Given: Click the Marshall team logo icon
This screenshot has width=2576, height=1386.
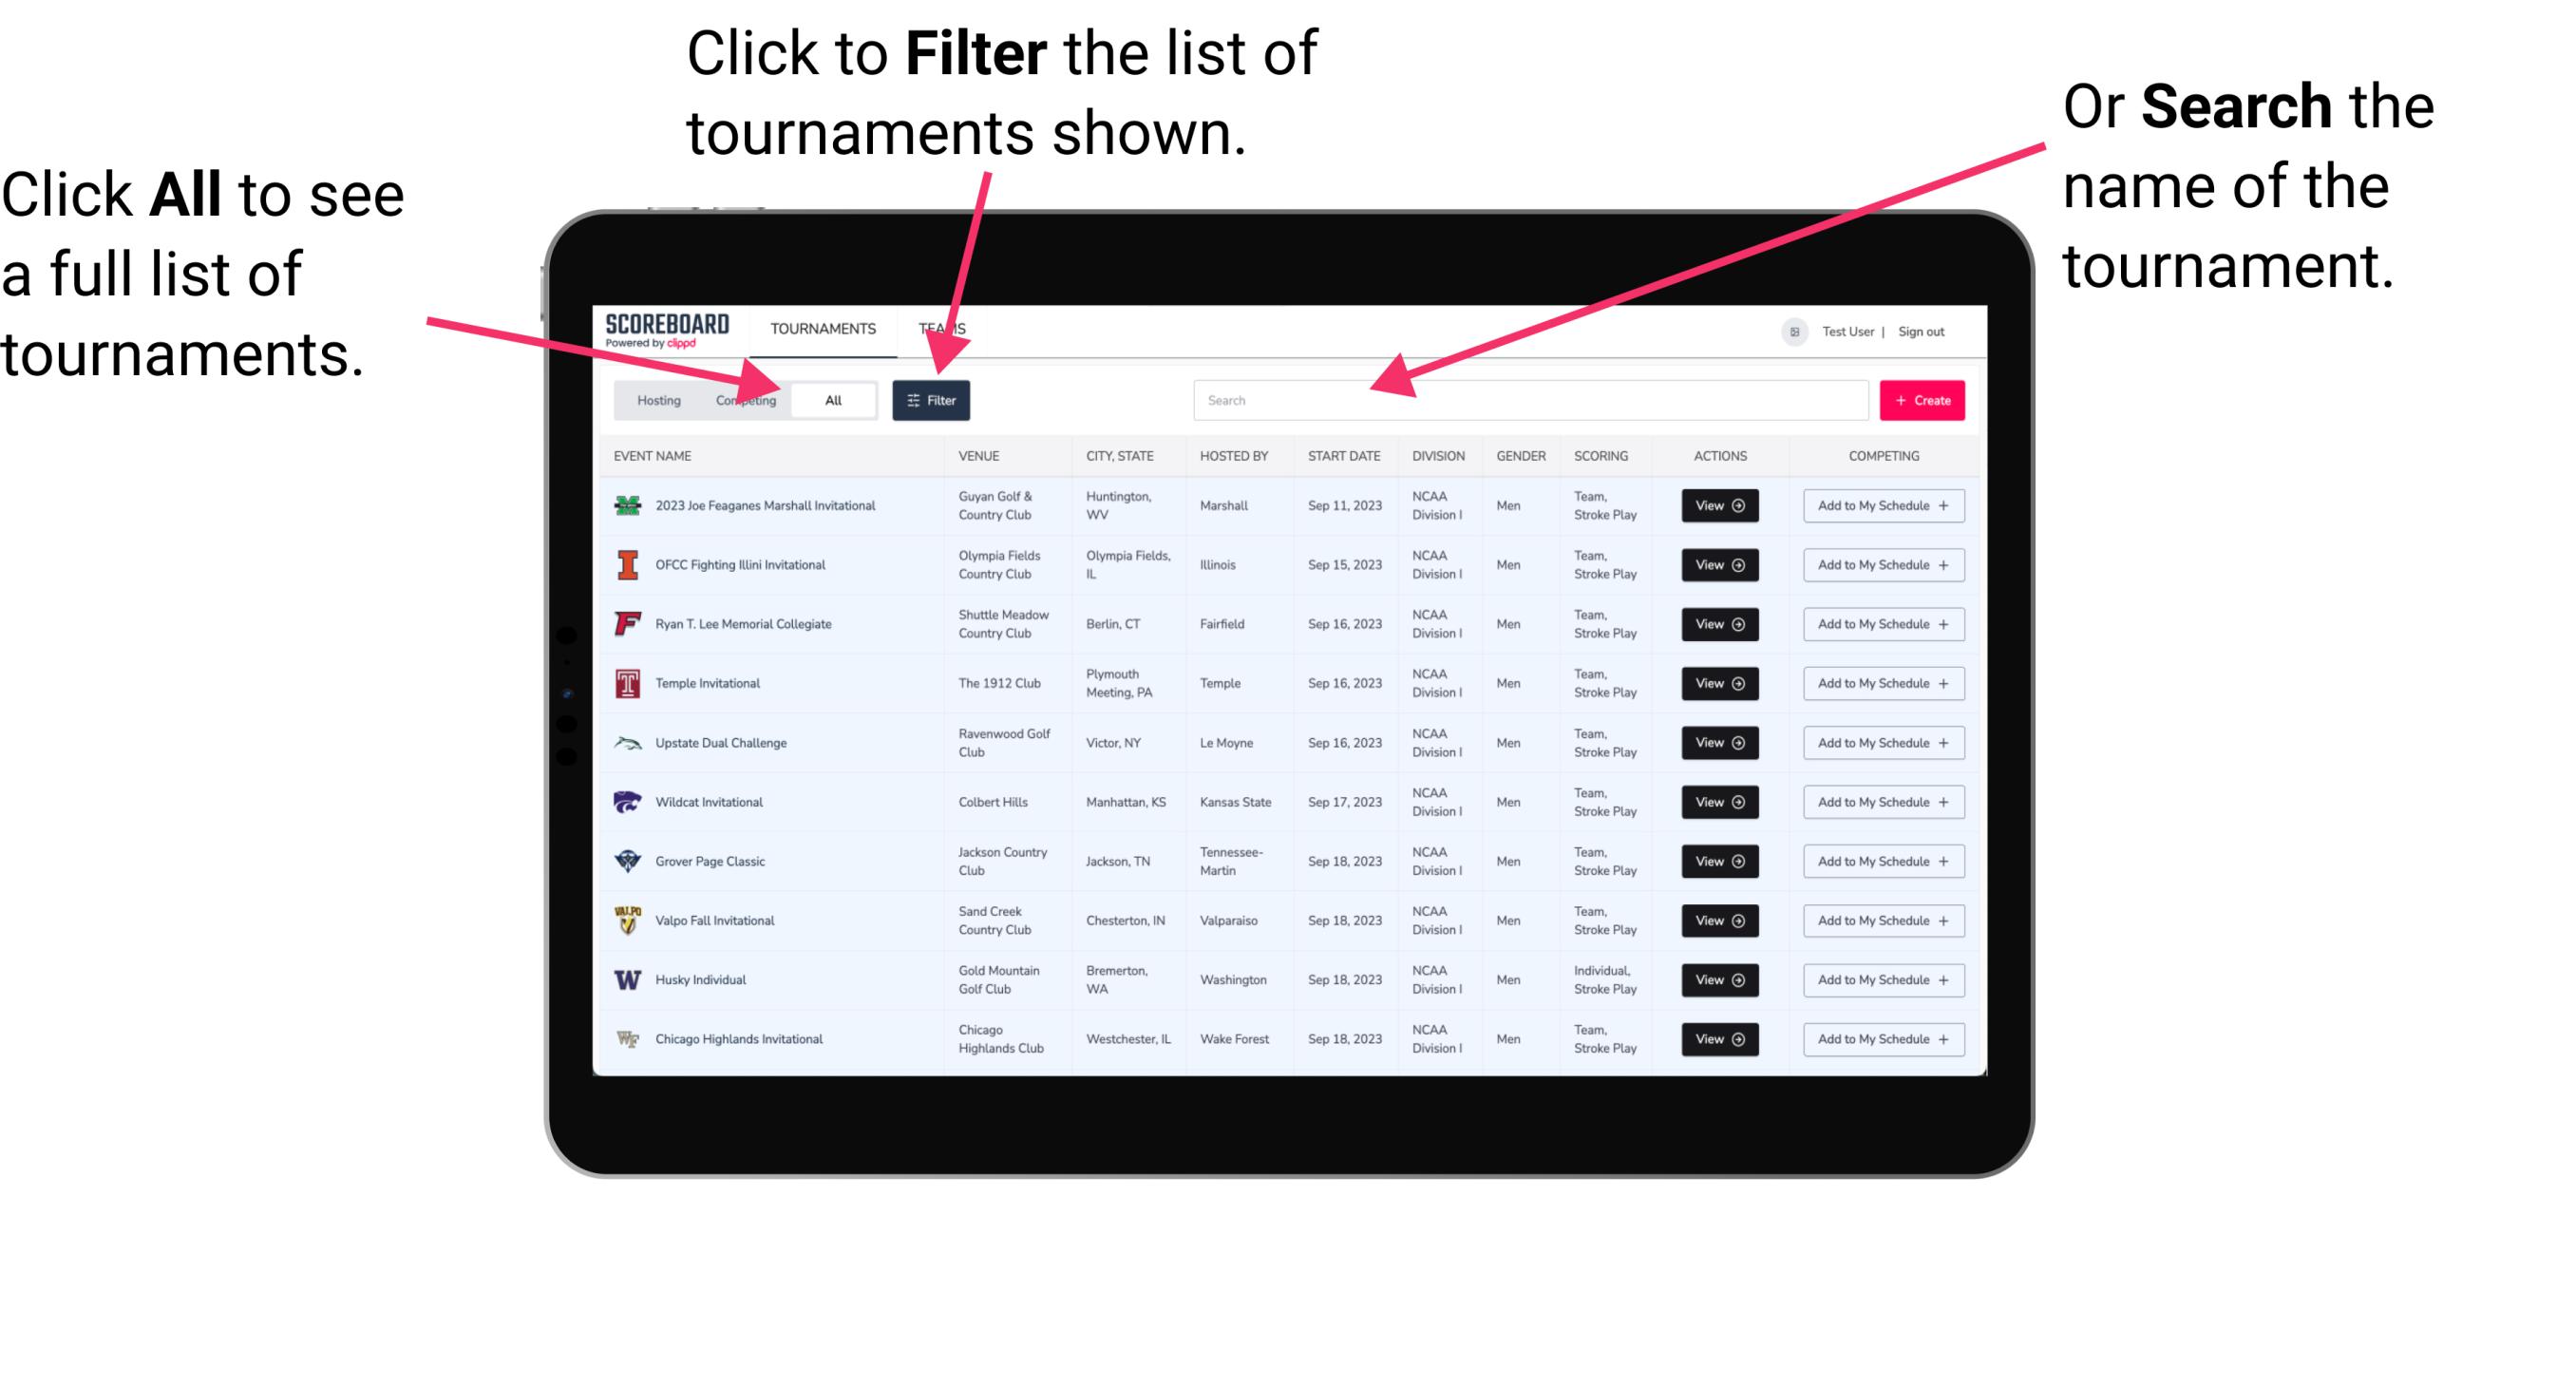Looking at the screenshot, I should click(626, 507).
